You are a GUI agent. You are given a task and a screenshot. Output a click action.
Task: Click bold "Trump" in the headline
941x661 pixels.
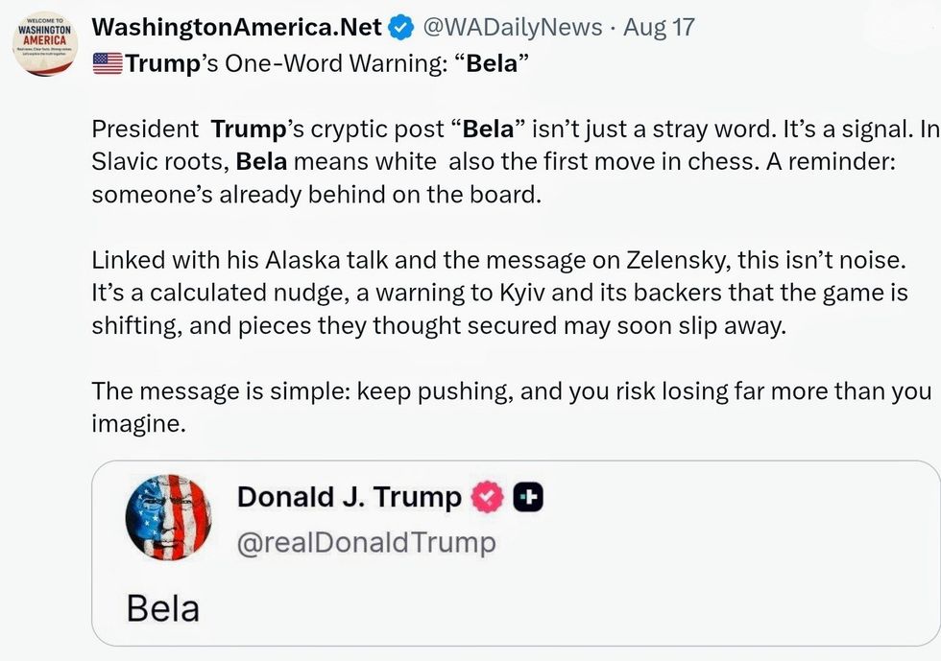coord(158,64)
